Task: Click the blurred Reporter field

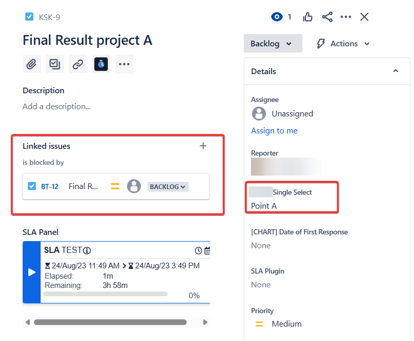Action: pos(286,167)
